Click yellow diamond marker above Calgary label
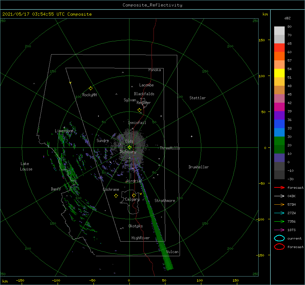The width and height of the screenshot is (305, 285). pyautogui.click(x=134, y=195)
